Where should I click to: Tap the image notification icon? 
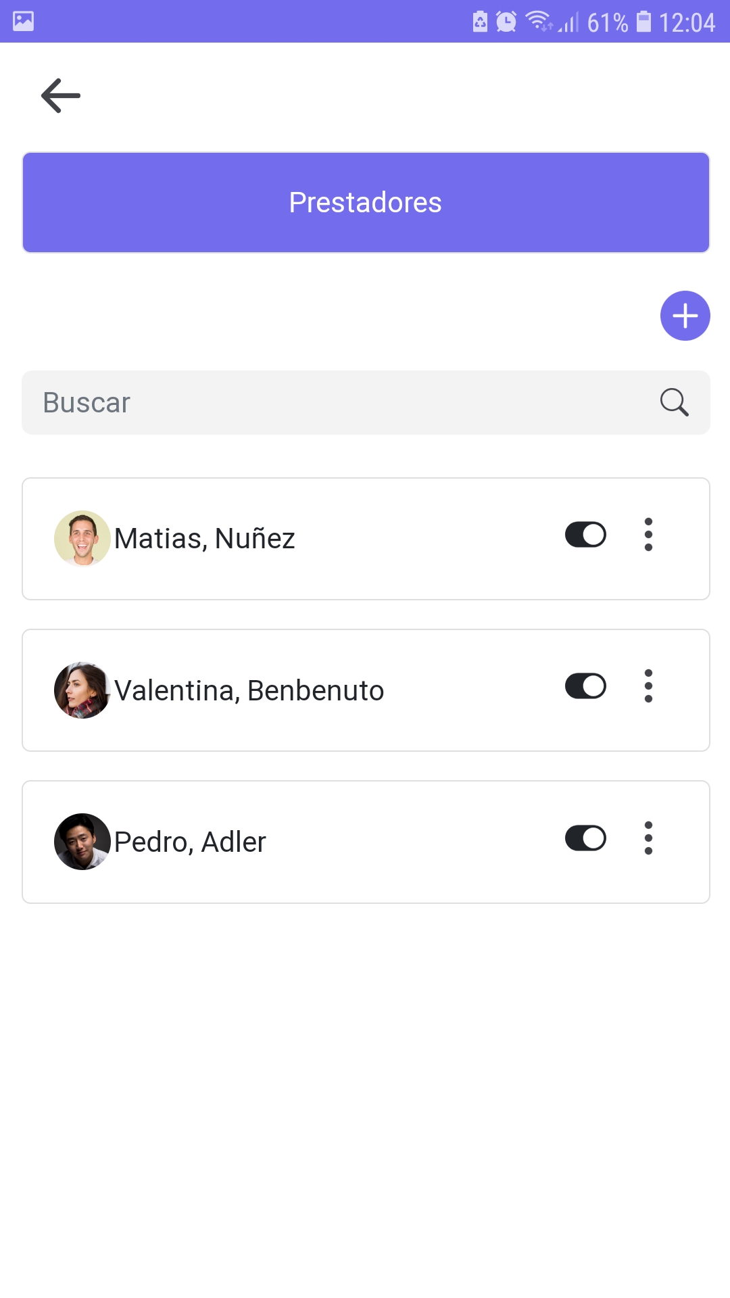23,21
